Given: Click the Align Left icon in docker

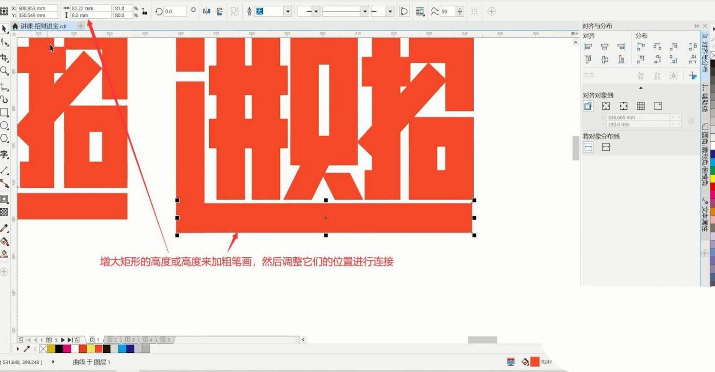Looking at the screenshot, I should [589, 46].
